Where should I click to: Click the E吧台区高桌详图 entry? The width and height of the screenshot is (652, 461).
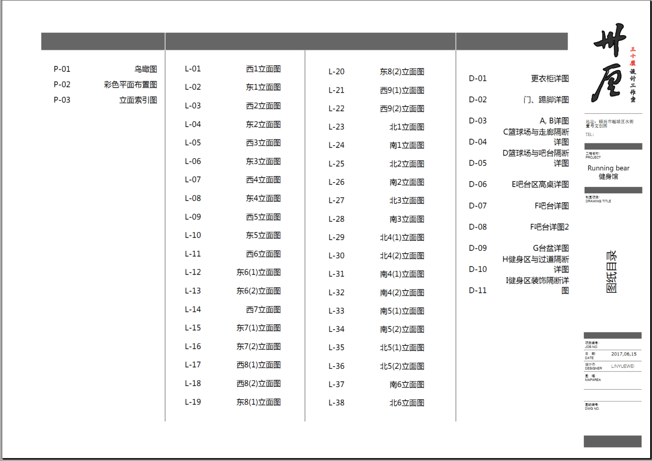pyautogui.click(x=540, y=185)
